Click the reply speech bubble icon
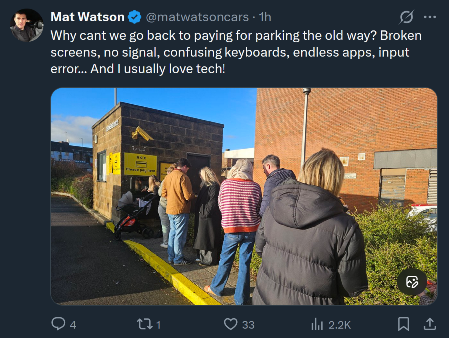The width and height of the screenshot is (449, 338). click(x=58, y=324)
